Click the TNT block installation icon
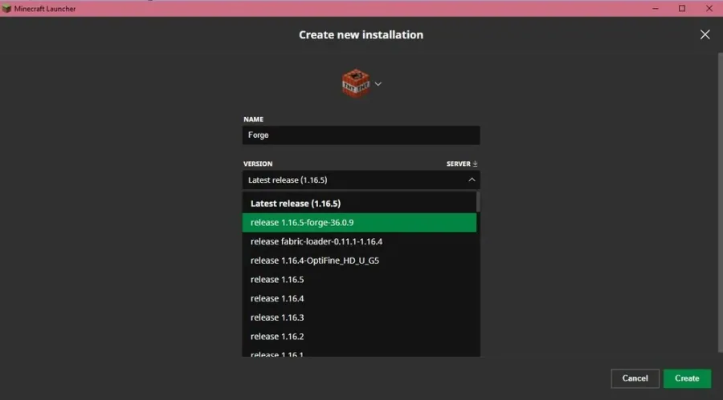This screenshot has height=400, width=723. 356,83
